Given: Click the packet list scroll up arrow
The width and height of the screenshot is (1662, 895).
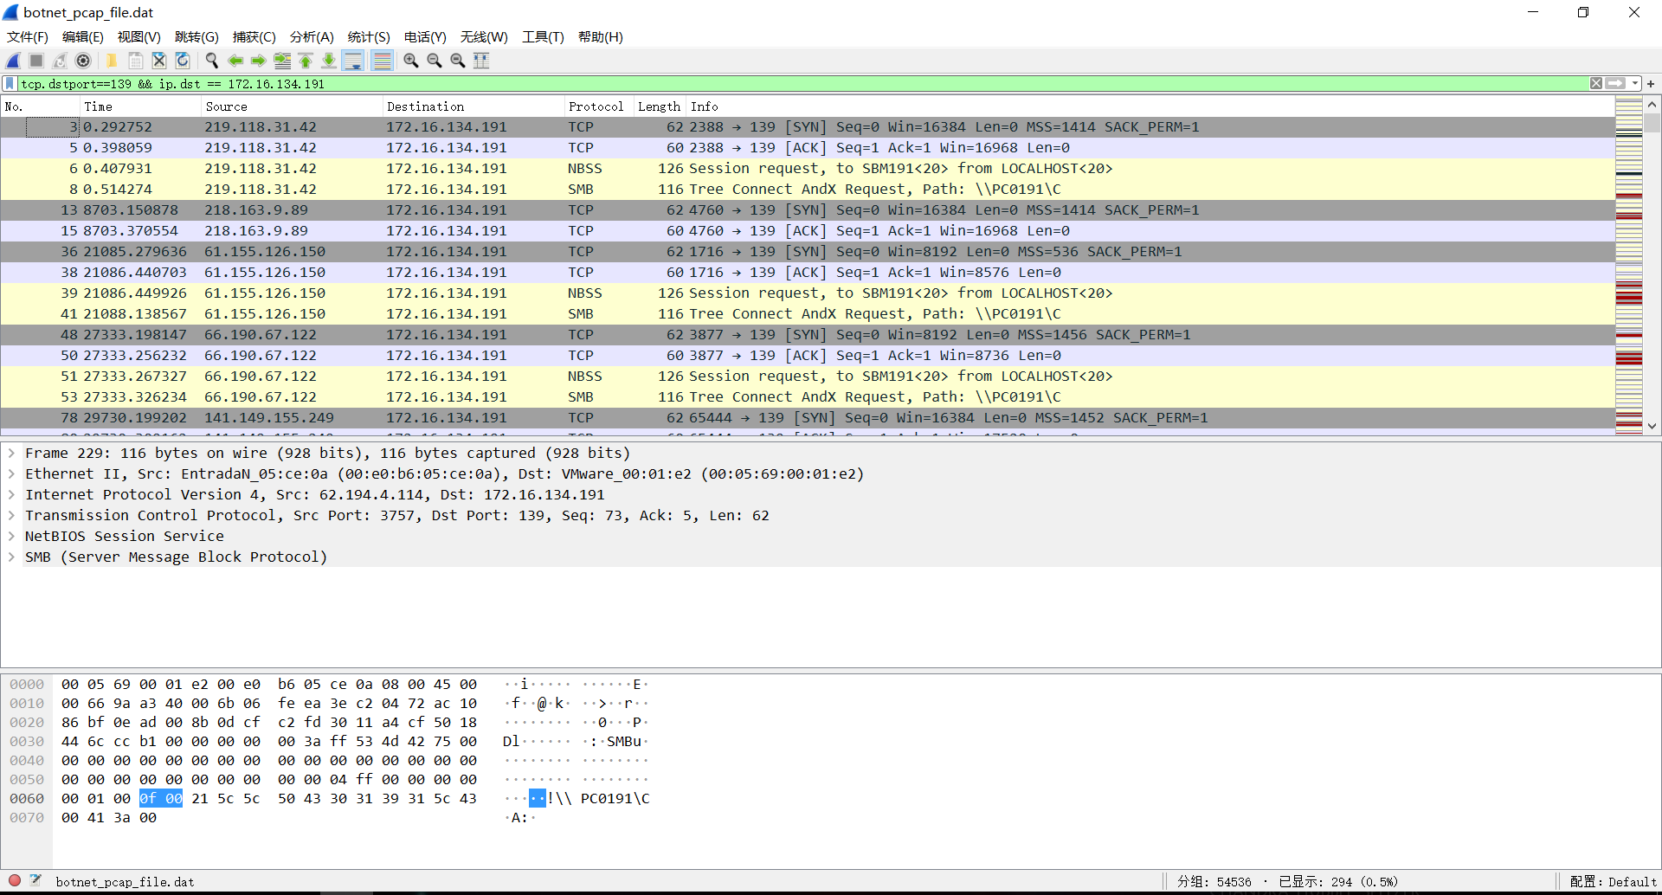Looking at the screenshot, I should (x=1652, y=105).
